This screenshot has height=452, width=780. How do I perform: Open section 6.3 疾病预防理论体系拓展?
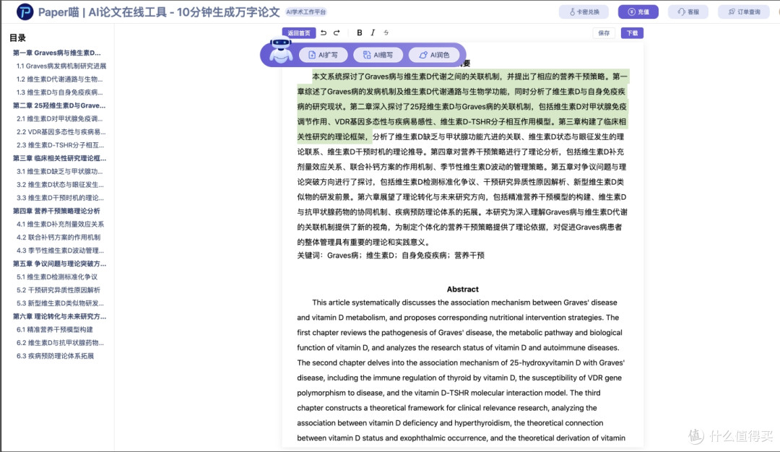tap(55, 356)
